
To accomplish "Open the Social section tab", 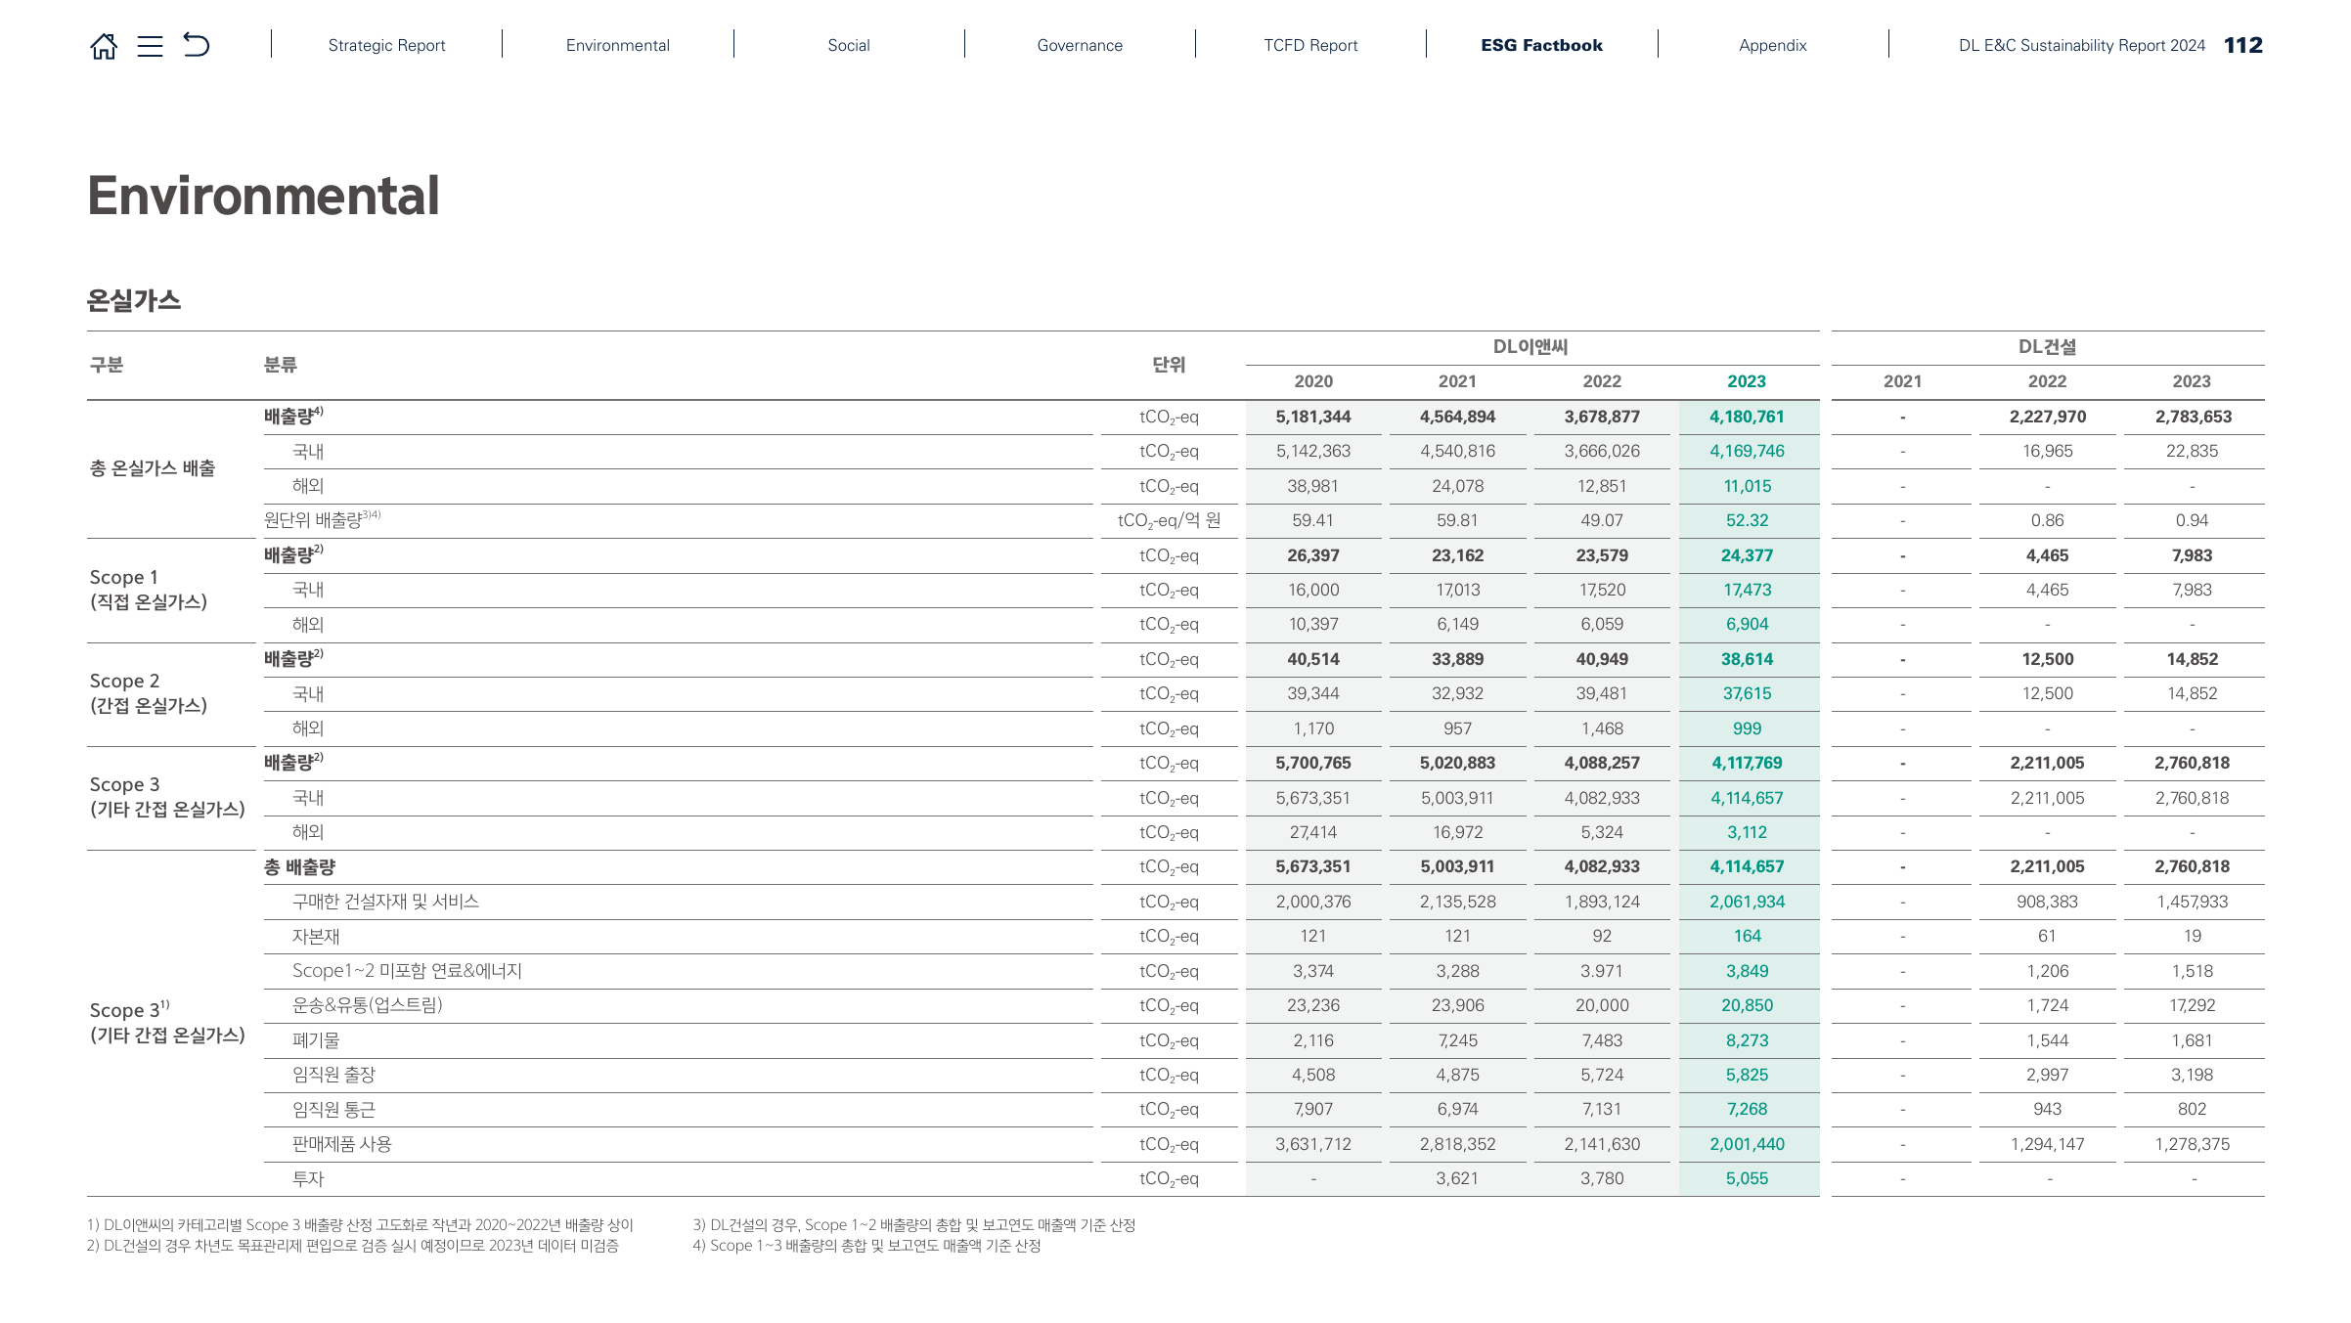I will 848,45.
